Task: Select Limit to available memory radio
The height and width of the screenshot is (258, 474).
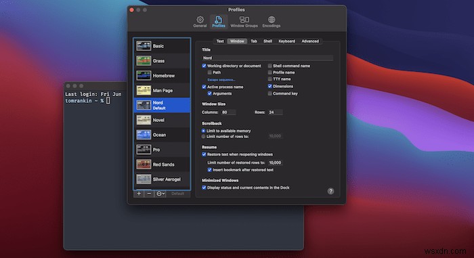Action: [x=203, y=131]
